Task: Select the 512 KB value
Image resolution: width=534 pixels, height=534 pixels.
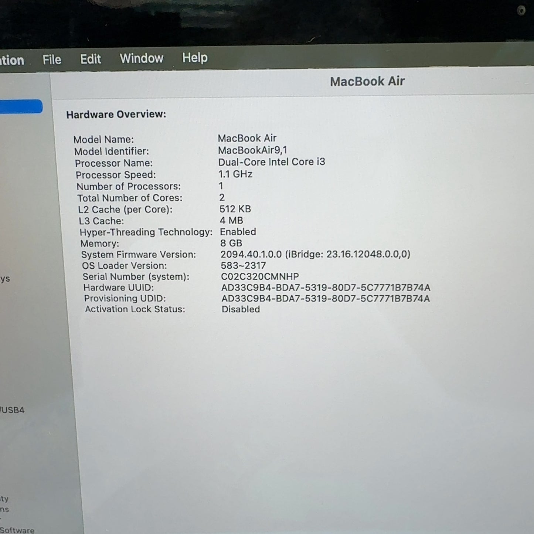Action: [x=235, y=209]
